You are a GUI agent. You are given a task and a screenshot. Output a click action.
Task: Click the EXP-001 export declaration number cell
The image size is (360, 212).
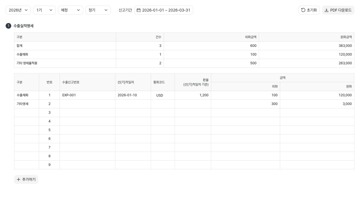87,95
